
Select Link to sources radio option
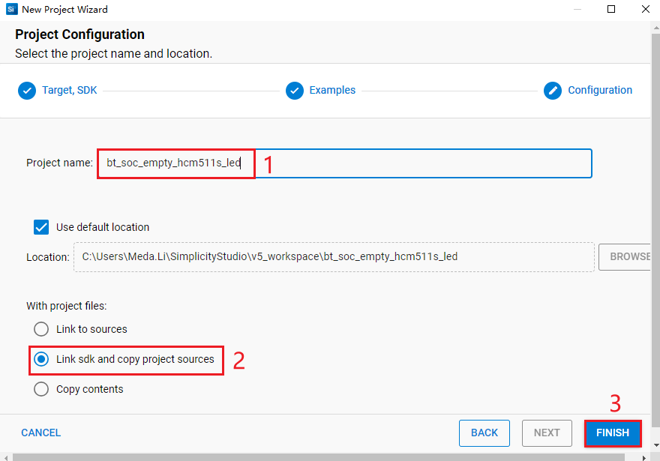[42, 329]
